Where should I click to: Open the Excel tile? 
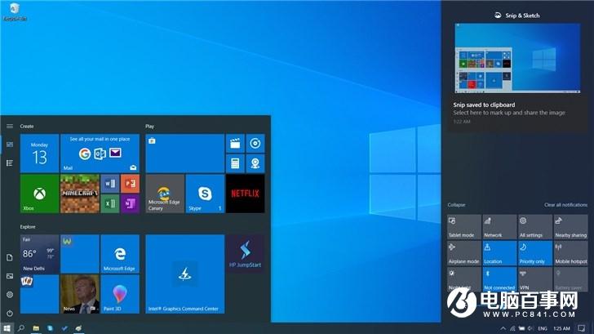pyautogui.click(x=110, y=203)
